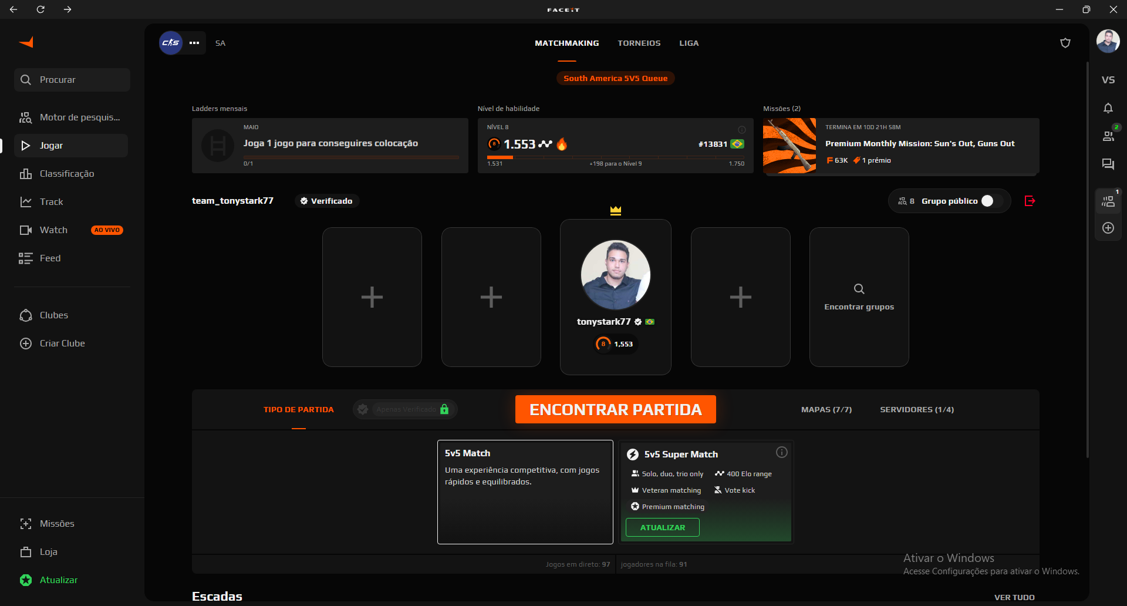Switch to the LIGA tab
The width and height of the screenshot is (1127, 606).
tap(689, 43)
